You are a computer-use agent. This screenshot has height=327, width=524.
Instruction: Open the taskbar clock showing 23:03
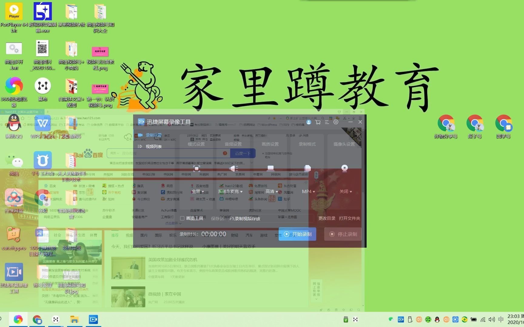click(516, 319)
